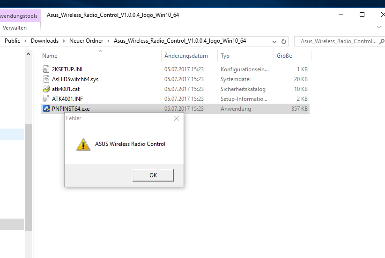Click the atk4001.cat catalog icon
Image resolution: width=385 pixels, height=258 pixels.
tap(46, 89)
